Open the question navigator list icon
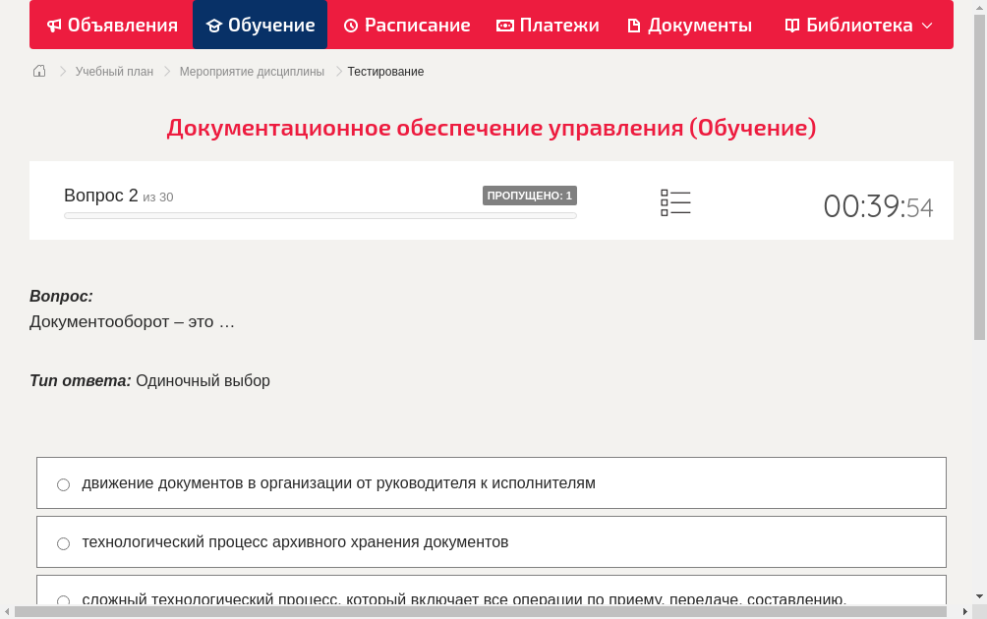Viewport: 987px width, 619px height. click(675, 201)
